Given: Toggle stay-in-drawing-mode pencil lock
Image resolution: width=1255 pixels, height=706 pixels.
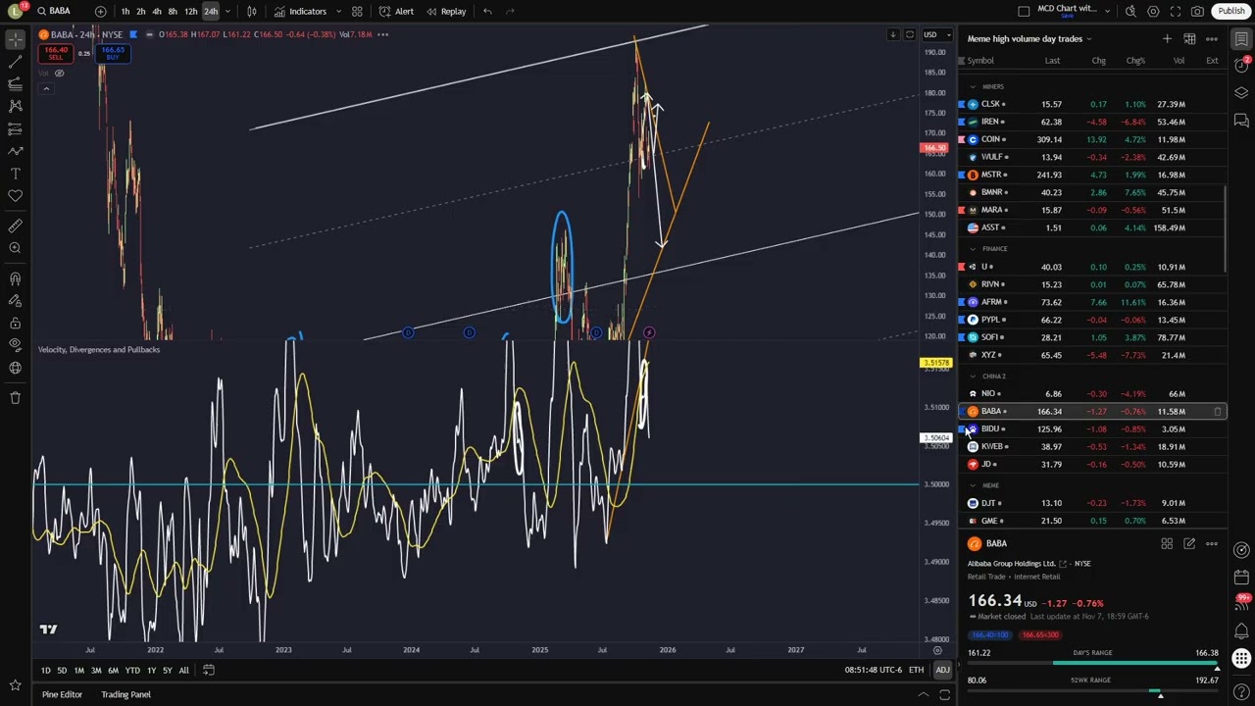Looking at the screenshot, I should tap(15, 301).
